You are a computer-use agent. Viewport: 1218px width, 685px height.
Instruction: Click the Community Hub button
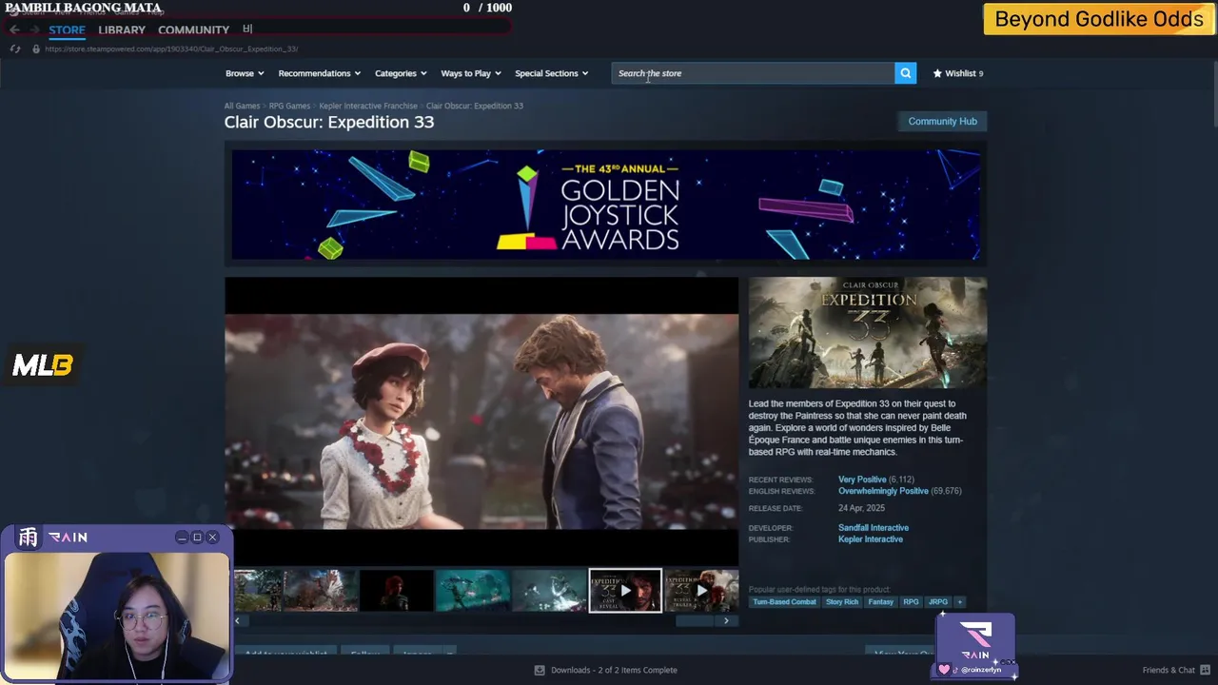[x=942, y=121]
